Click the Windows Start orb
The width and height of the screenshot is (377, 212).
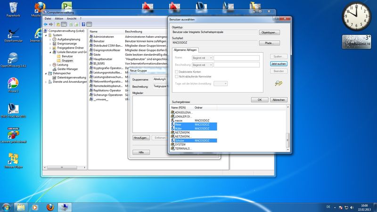click(x=7, y=207)
